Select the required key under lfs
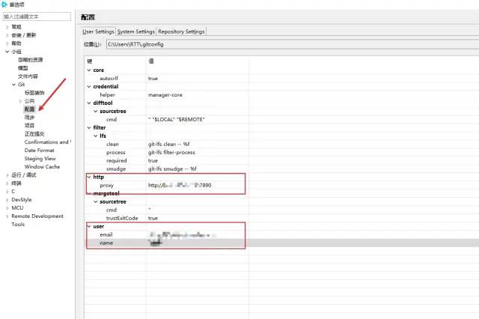 point(117,161)
